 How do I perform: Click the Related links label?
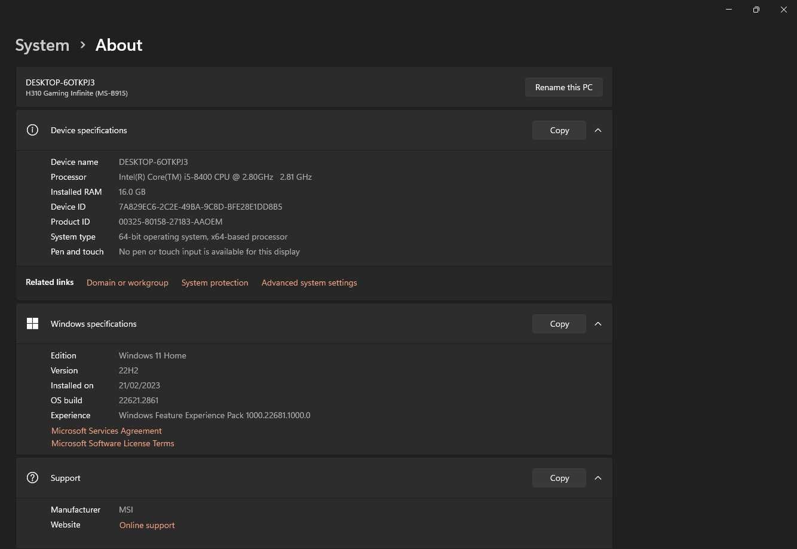50,282
